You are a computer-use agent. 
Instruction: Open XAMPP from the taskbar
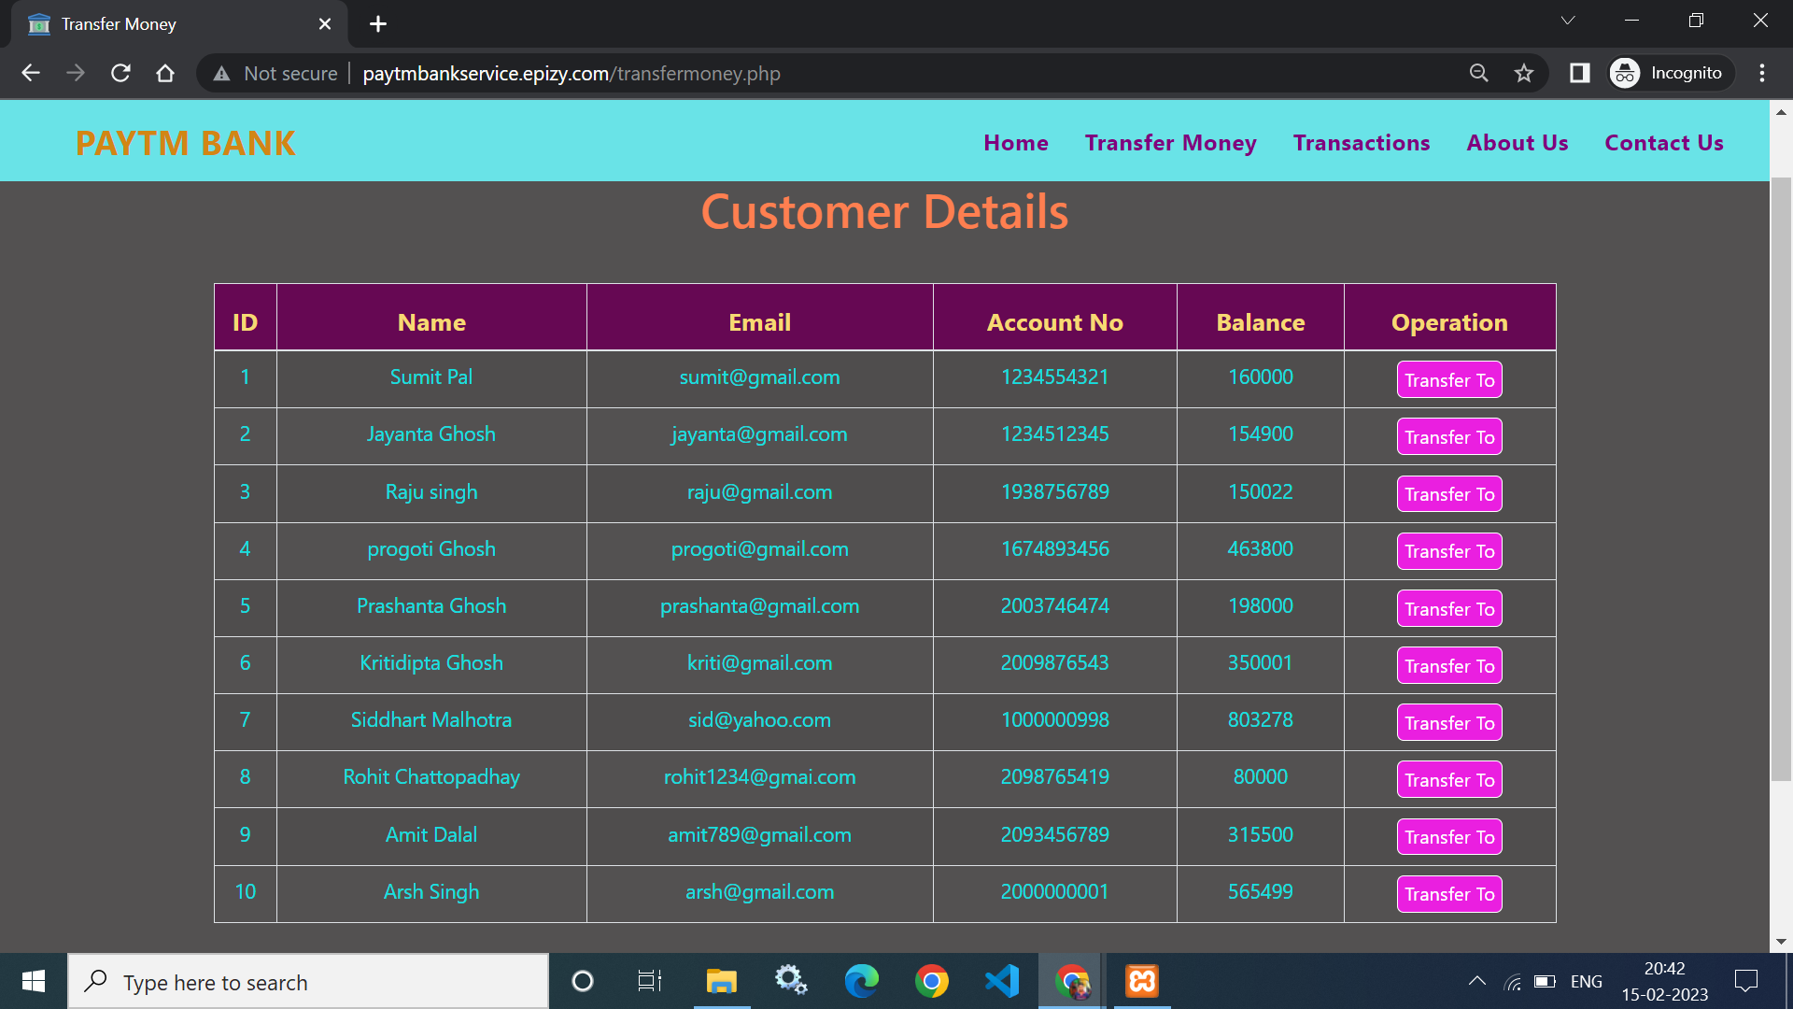coord(1141,981)
